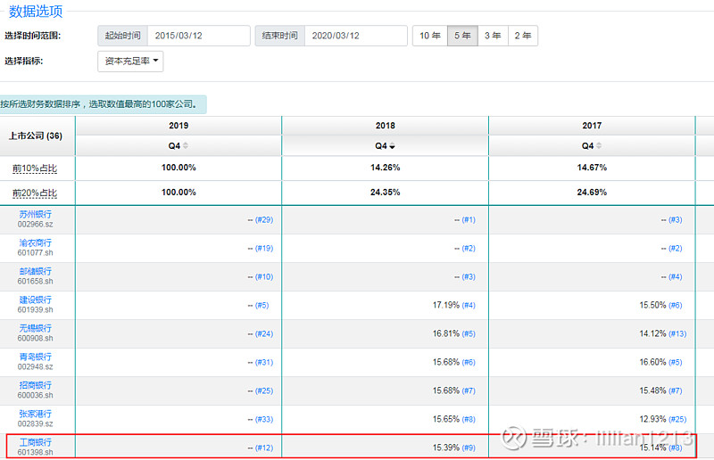Viewport: 714px width, 460px height.
Task: Select the 10年 time range
Action: pyautogui.click(x=430, y=36)
